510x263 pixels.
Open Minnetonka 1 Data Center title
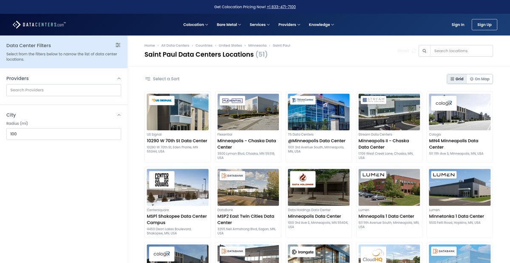(456, 216)
